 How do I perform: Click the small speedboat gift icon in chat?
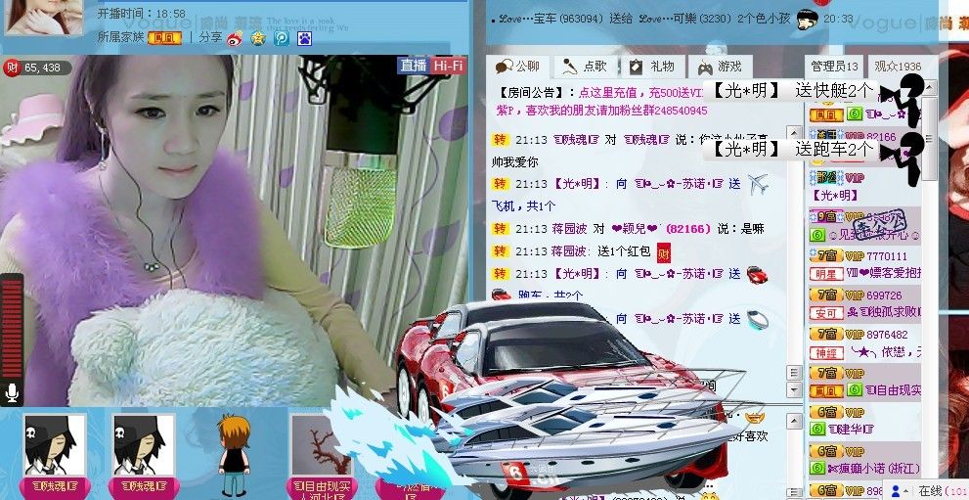(x=757, y=319)
